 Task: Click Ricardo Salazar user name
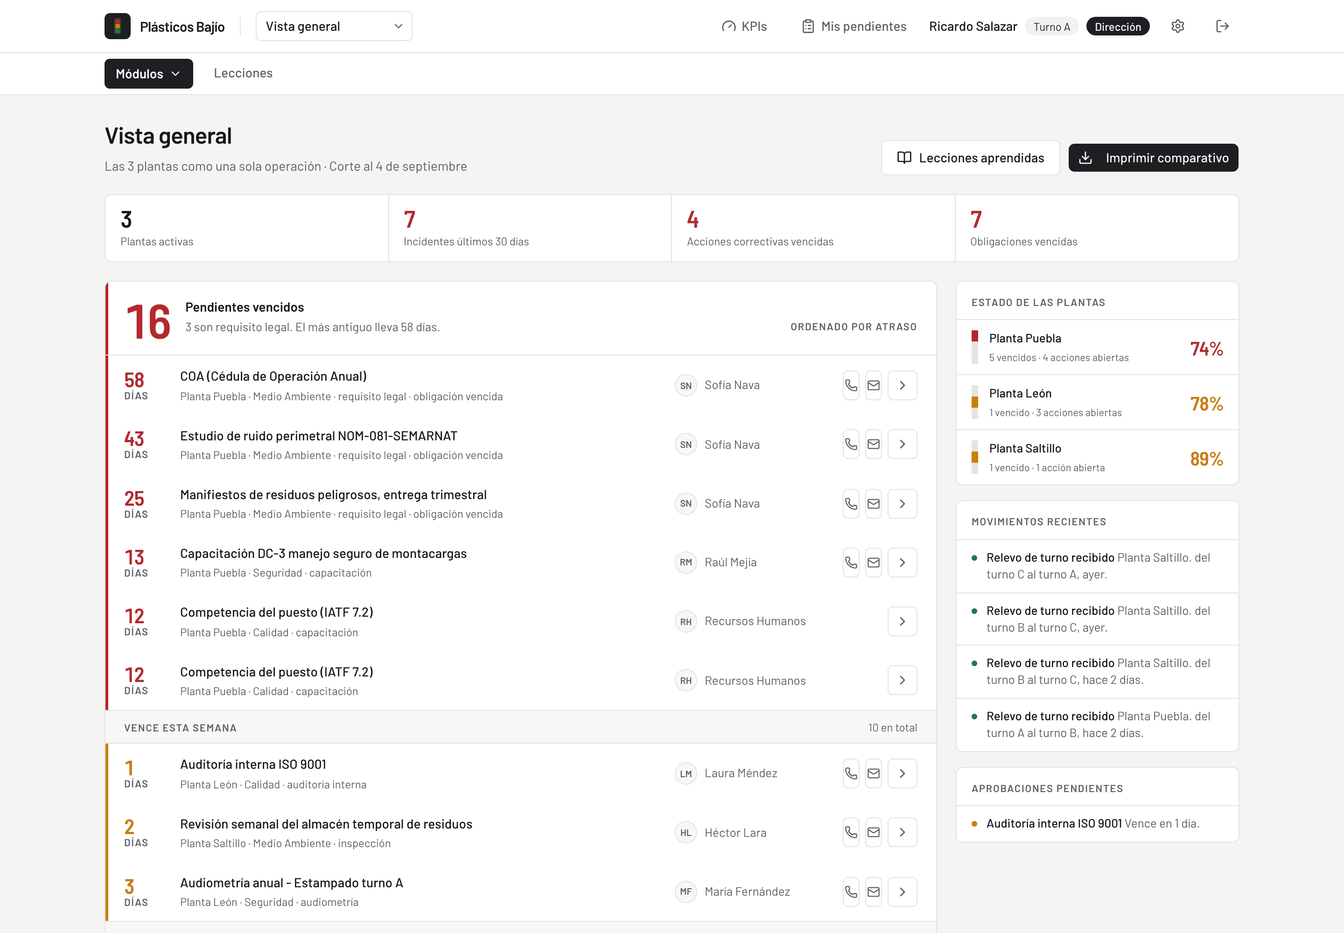pos(973,26)
